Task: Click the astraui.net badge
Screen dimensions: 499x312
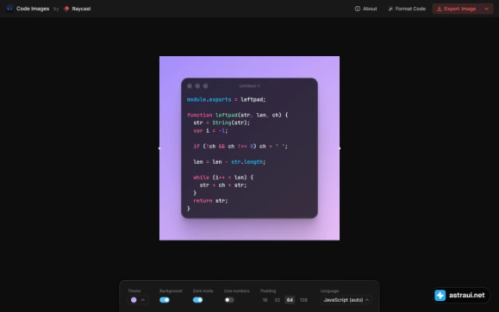Action: (x=461, y=295)
